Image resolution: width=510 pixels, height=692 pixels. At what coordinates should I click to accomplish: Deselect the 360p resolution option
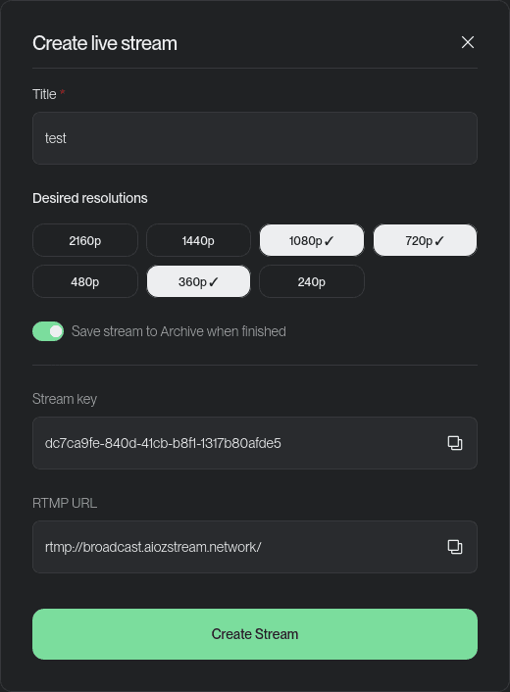click(x=198, y=281)
